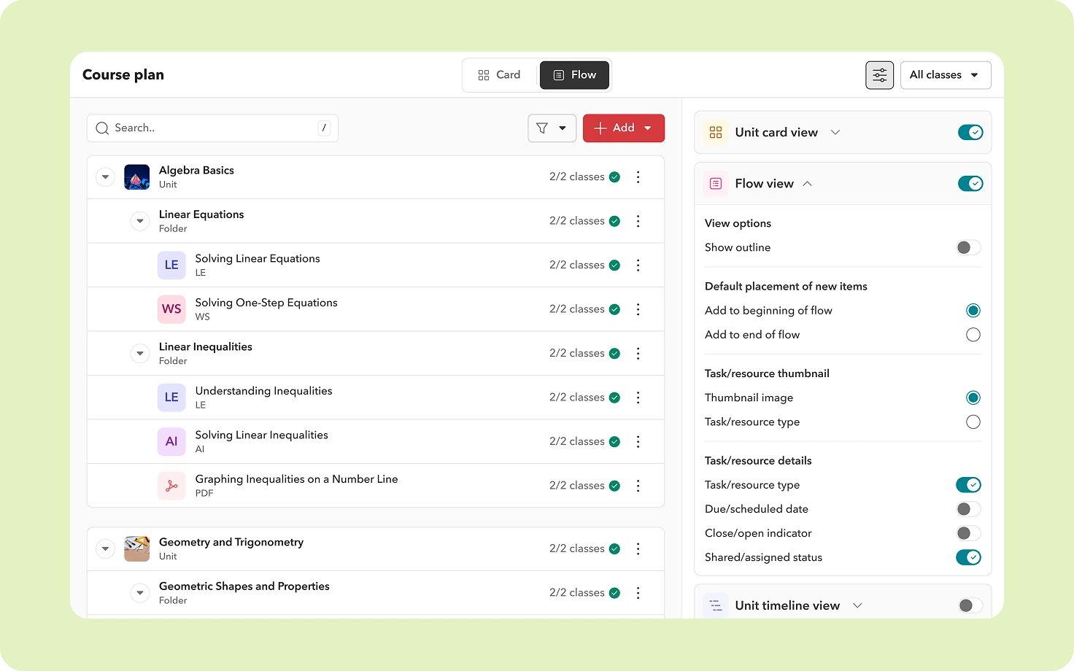The width and height of the screenshot is (1074, 671).
Task: Collapse the Algebra Basics unit
Action: point(106,177)
